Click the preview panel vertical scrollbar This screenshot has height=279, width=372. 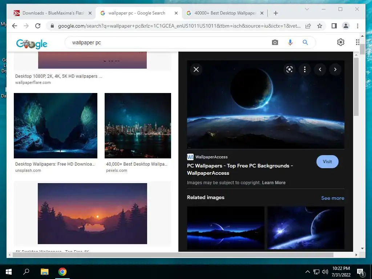[356, 86]
